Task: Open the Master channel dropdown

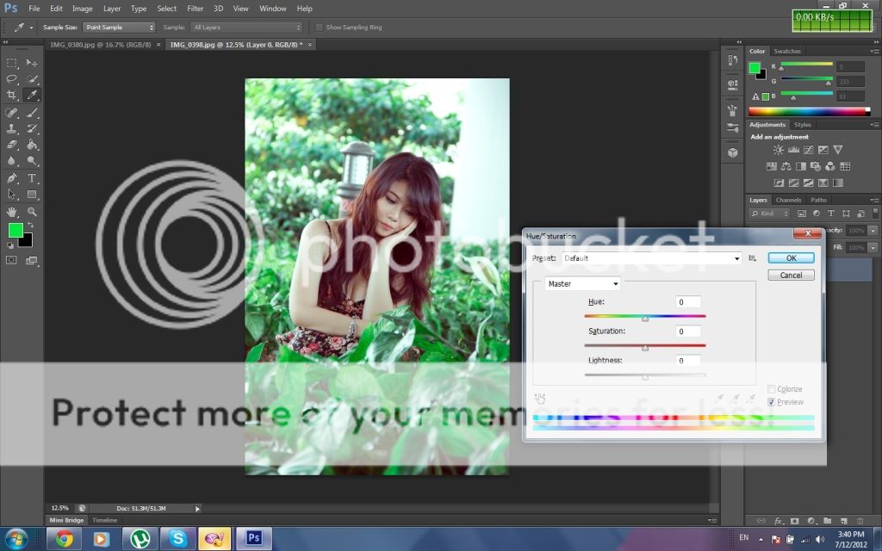Action: [582, 284]
